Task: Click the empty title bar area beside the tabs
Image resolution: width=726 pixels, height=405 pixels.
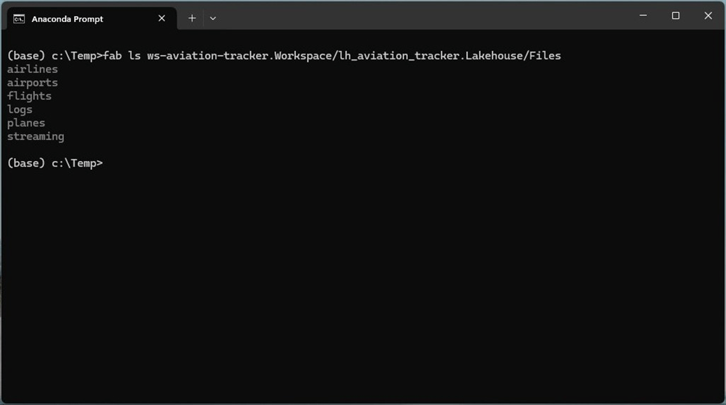Action: (420, 17)
